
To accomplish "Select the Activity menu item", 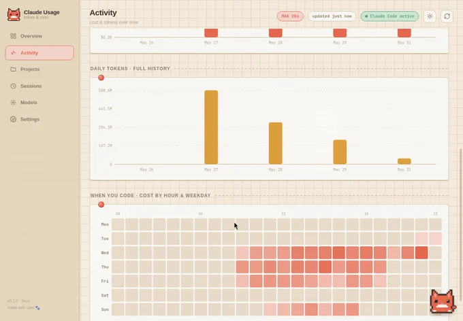I will point(39,53).
